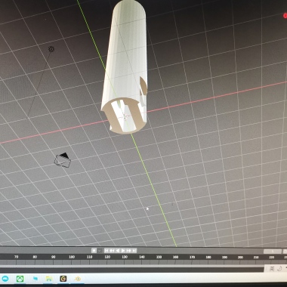Select the camera object in viewport
This screenshot has height=287, width=287.
coord(63,159)
